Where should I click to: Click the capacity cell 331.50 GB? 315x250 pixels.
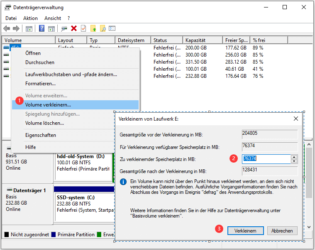click(x=196, y=62)
